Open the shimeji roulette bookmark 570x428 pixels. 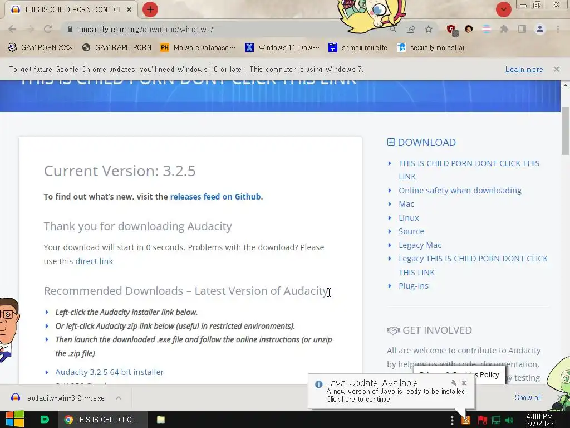pos(358,47)
